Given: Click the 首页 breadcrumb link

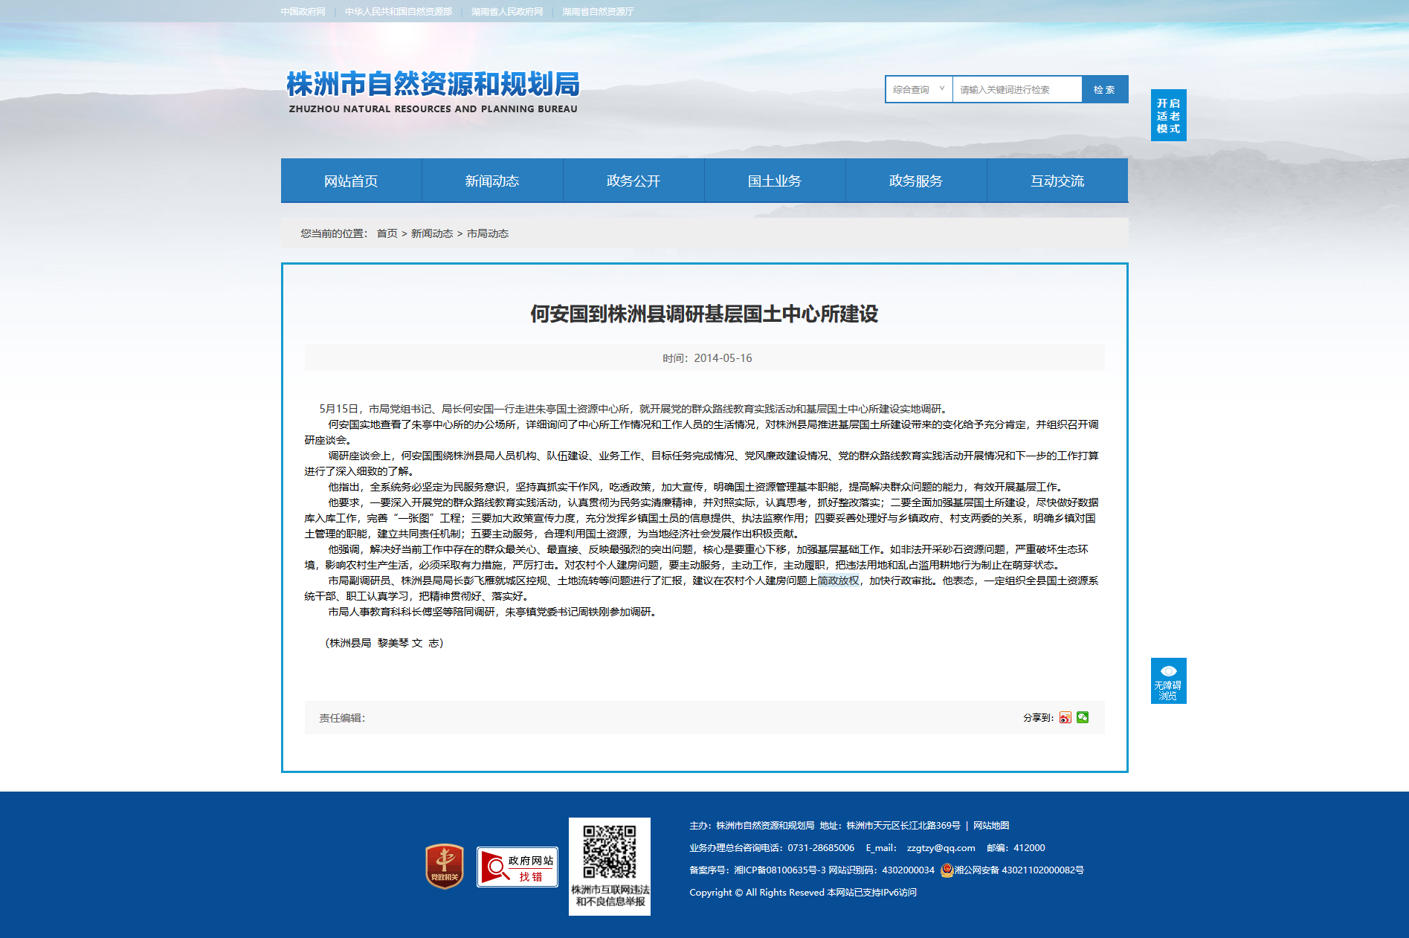Looking at the screenshot, I should tap(387, 233).
